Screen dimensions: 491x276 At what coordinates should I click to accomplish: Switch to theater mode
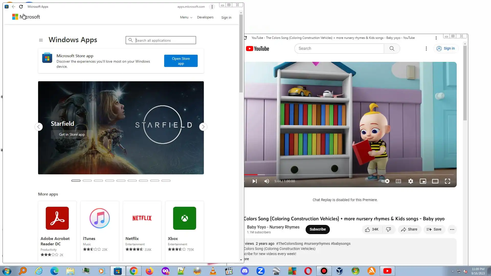(x=435, y=181)
